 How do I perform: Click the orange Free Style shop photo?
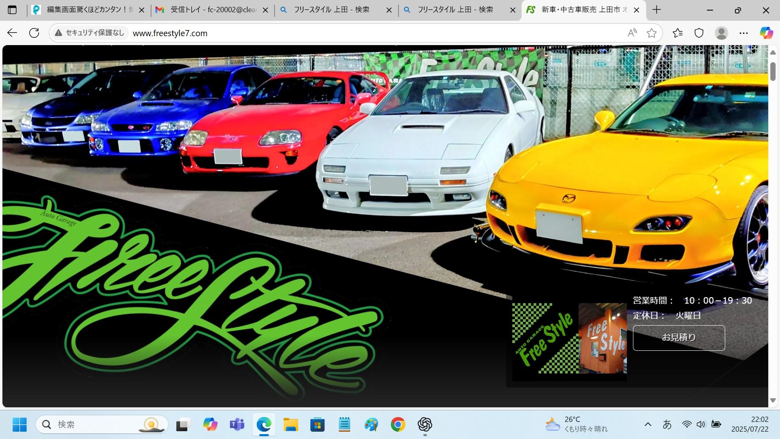(x=602, y=338)
